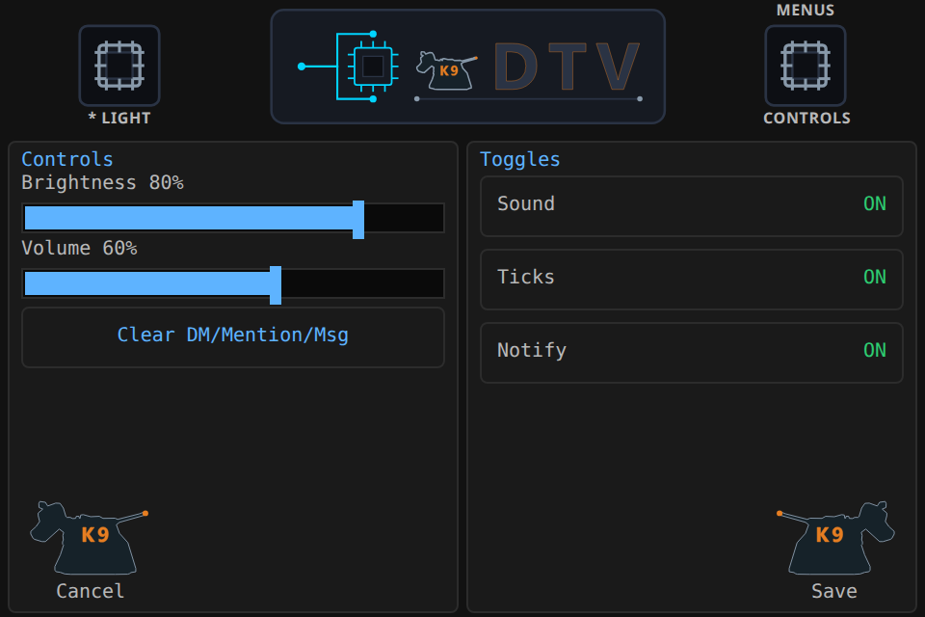Click the MENUS label
Screen dimensions: 925x617
point(806,10)
